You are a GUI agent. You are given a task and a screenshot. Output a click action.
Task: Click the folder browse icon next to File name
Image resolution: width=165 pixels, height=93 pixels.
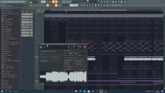(57, 51)
